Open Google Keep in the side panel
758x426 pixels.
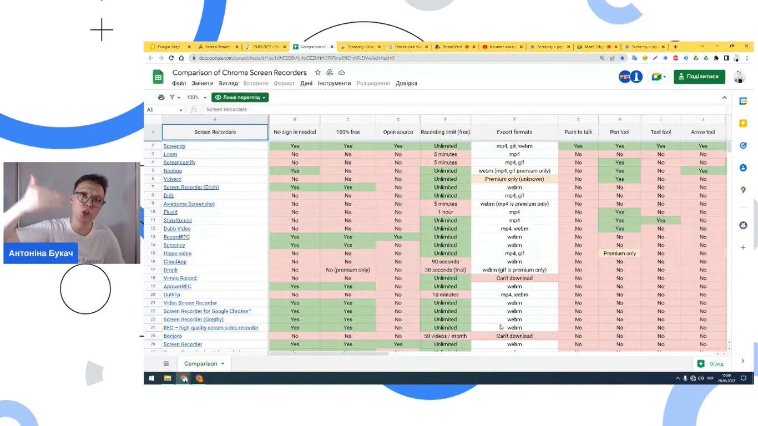(743, 123)
